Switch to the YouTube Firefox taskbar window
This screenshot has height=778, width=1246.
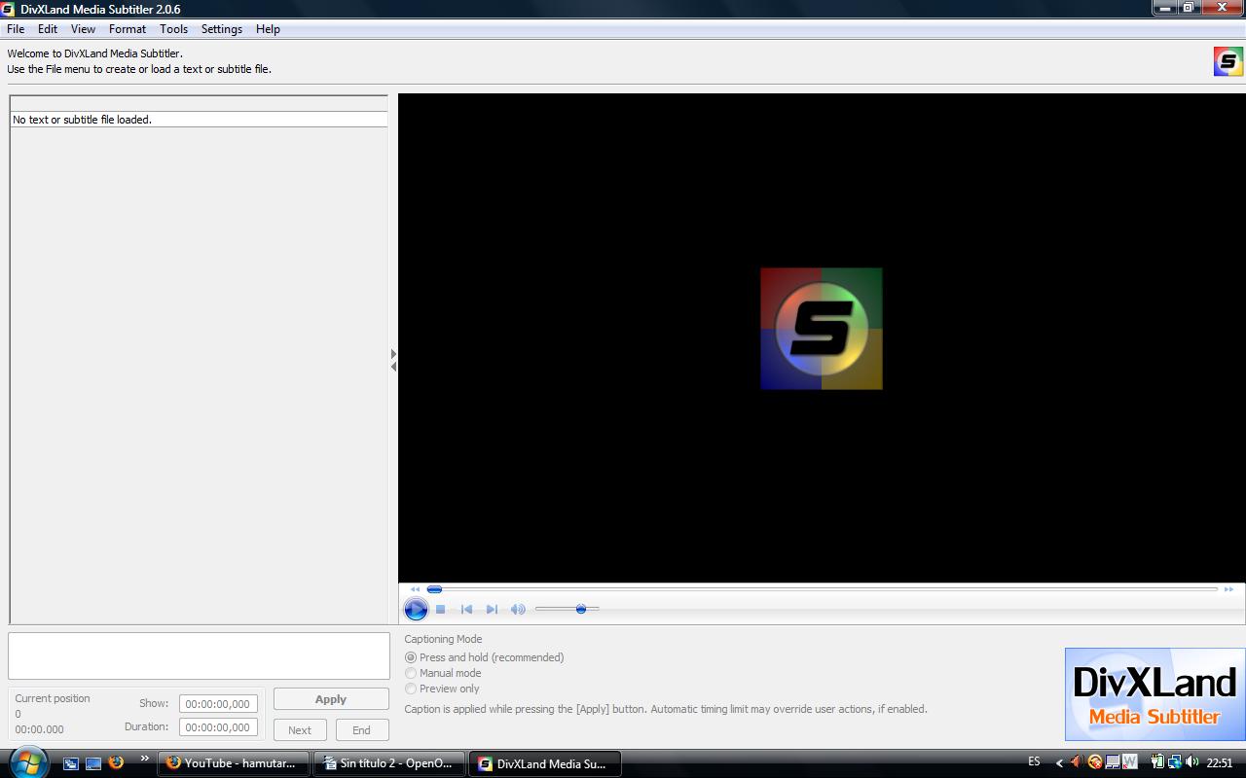click(x=234, y=763)
